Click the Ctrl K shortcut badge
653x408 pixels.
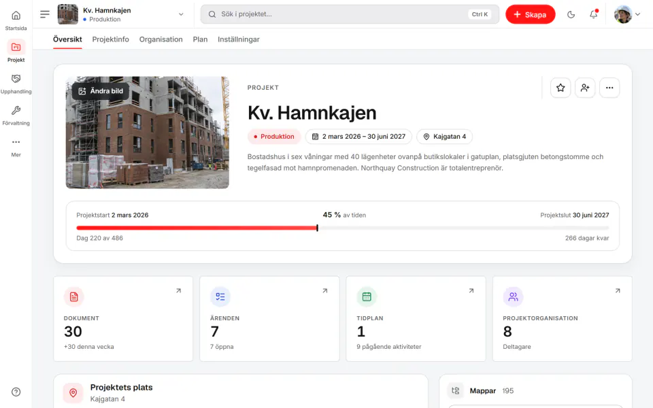click(x=480, y=14)
